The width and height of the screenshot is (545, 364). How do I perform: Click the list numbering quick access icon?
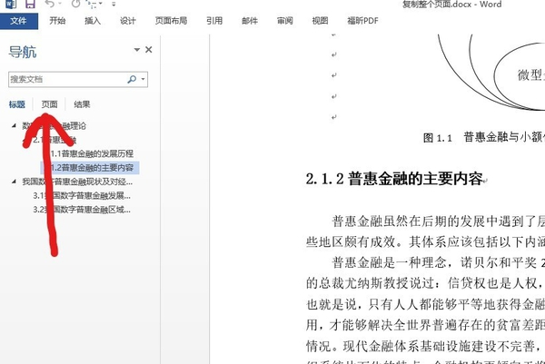tap(92, 4)
